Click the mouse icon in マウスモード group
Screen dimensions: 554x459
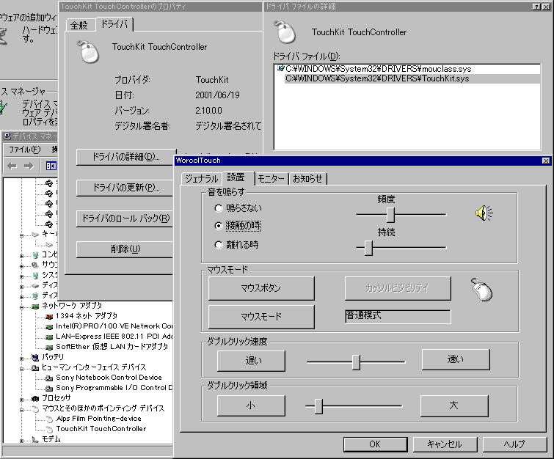point(482,290)
